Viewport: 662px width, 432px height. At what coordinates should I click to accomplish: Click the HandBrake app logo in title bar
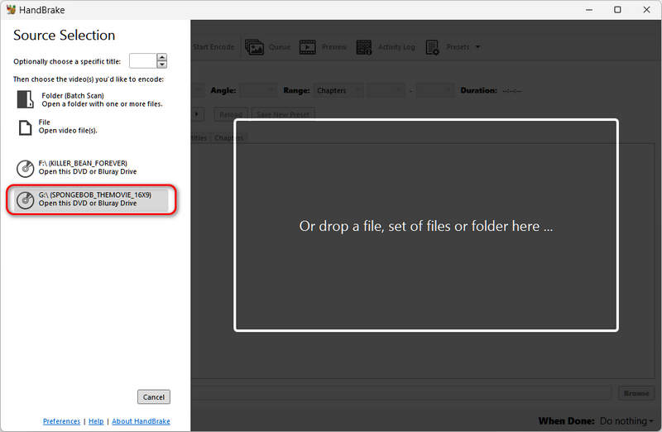(x=11, y=9)
